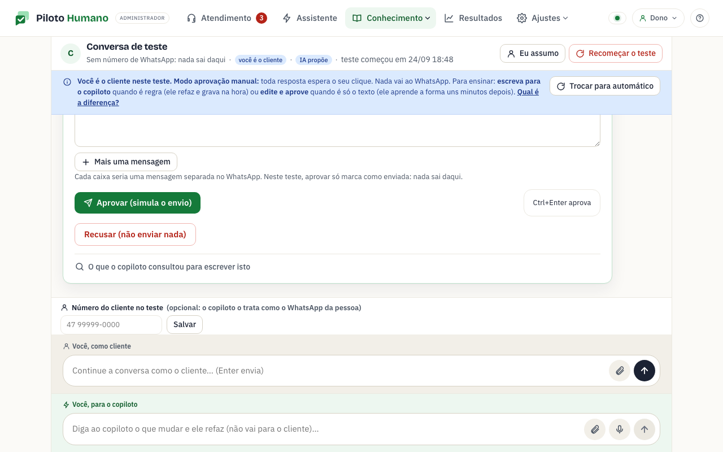Open the Atendimento section
This screenshot has width=723, height=452.
[227, 18]
